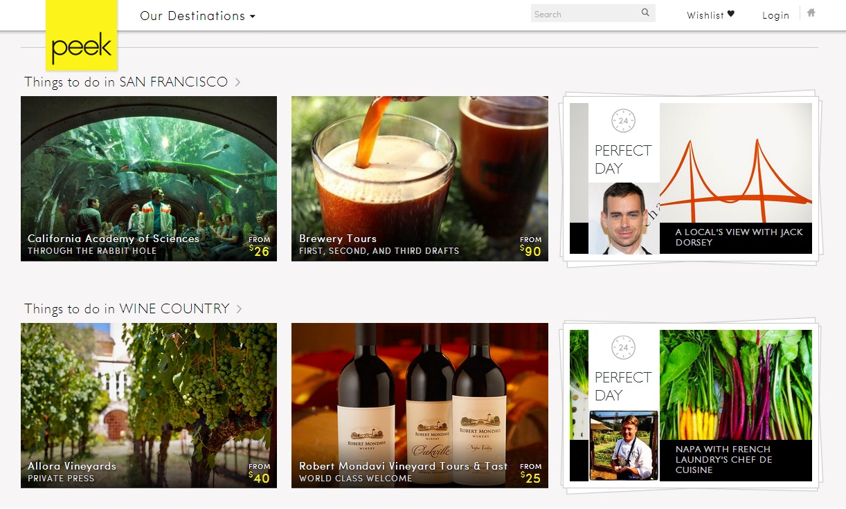Select the Brewery Tours activity card

[x=420, y=178]
